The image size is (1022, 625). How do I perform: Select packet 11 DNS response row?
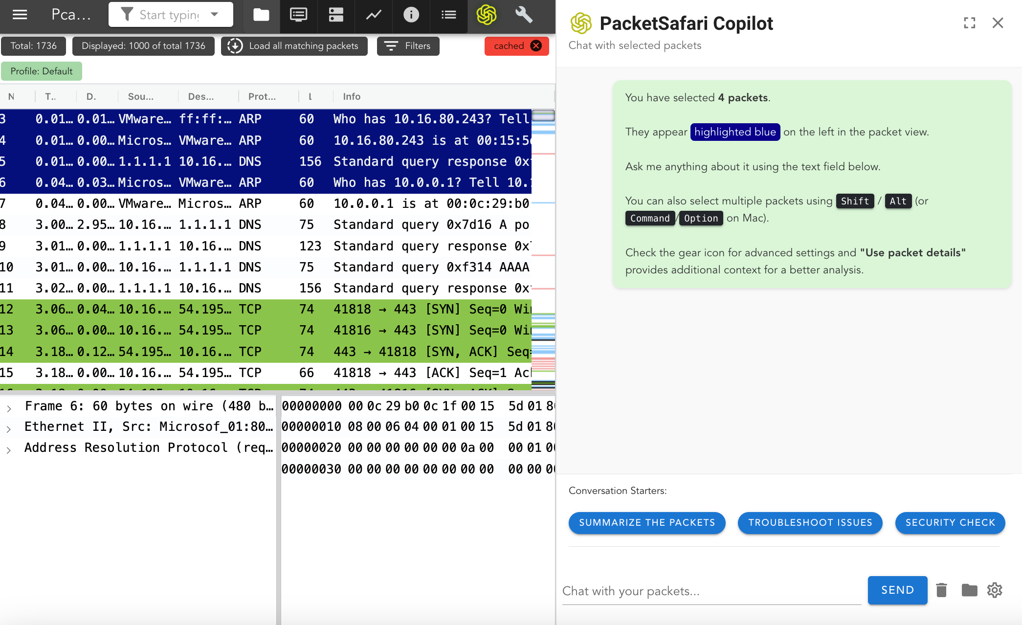(266, 288)
